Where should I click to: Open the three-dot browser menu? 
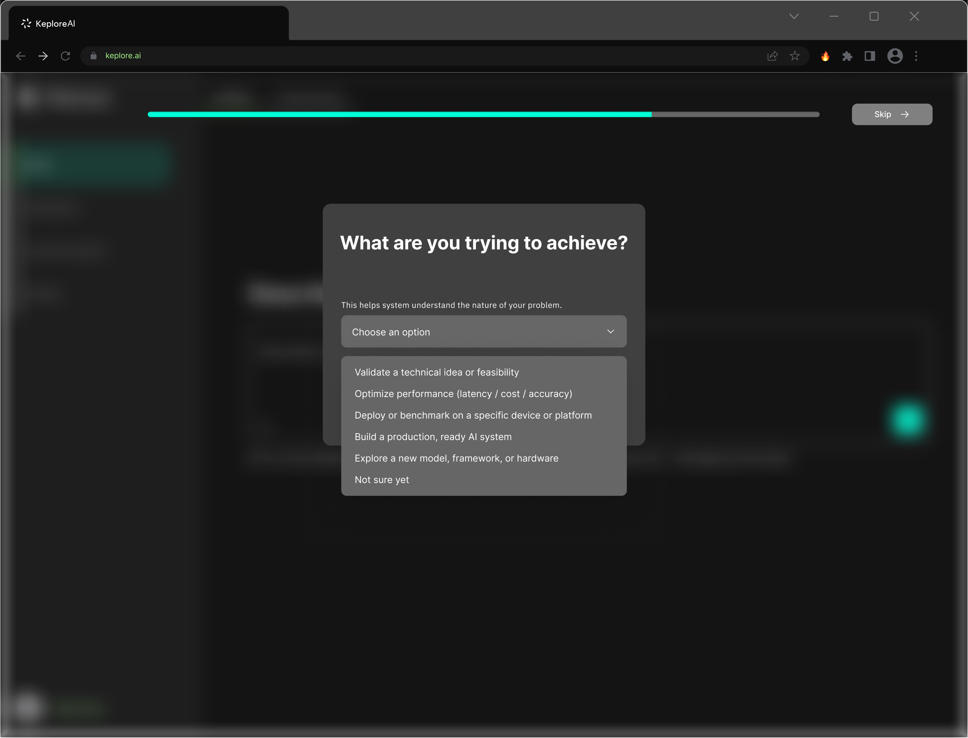coord(917,56)
